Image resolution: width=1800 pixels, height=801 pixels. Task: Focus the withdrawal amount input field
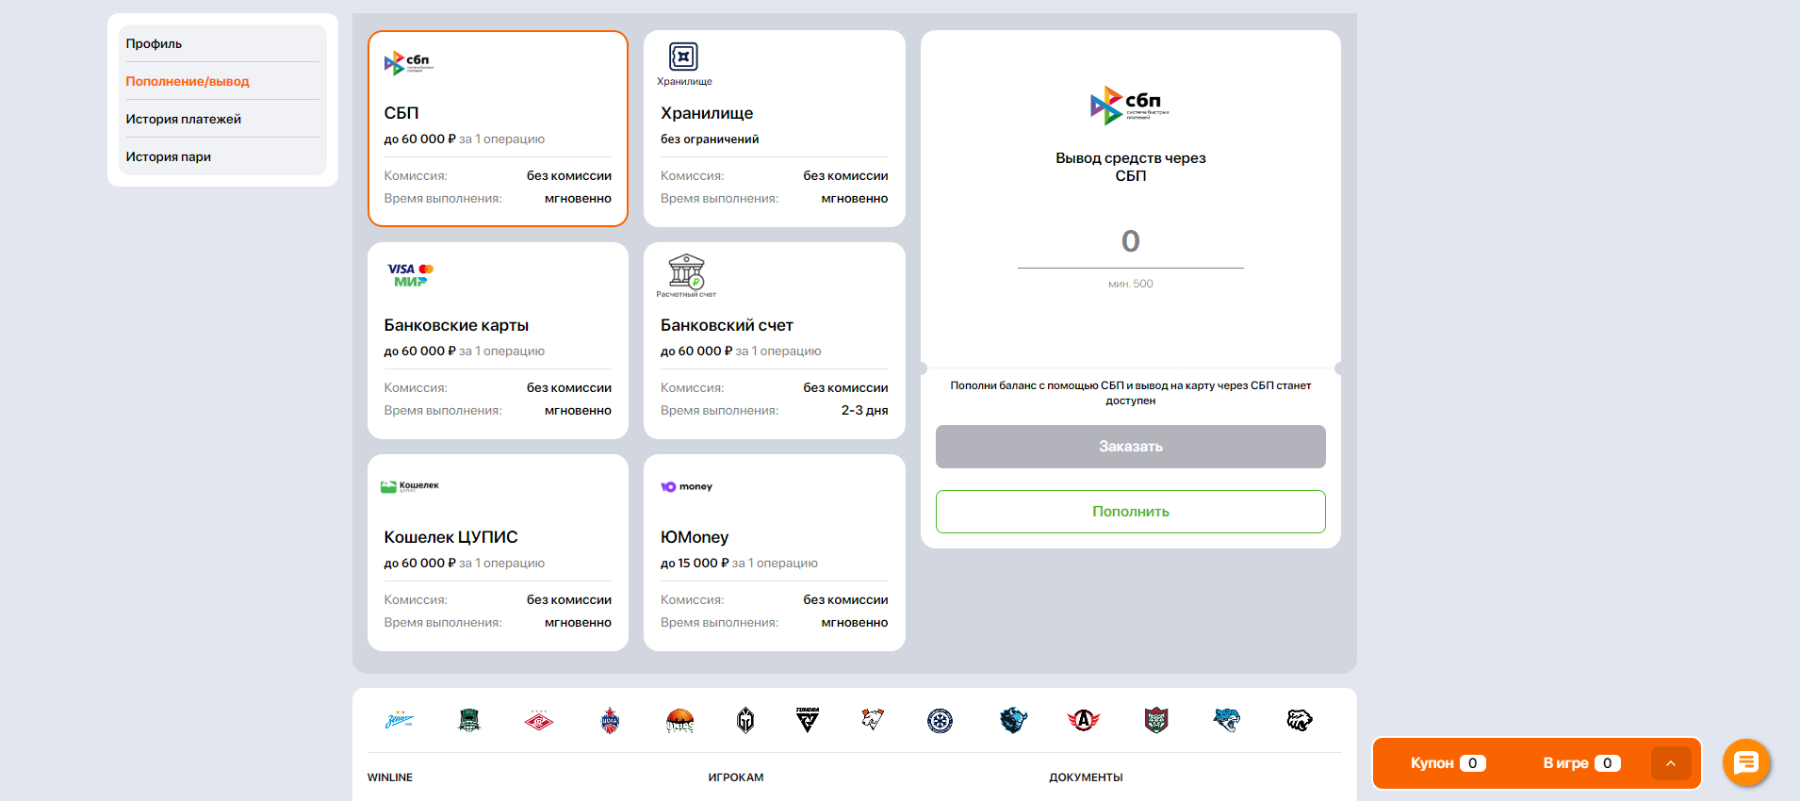point(1130,242)
